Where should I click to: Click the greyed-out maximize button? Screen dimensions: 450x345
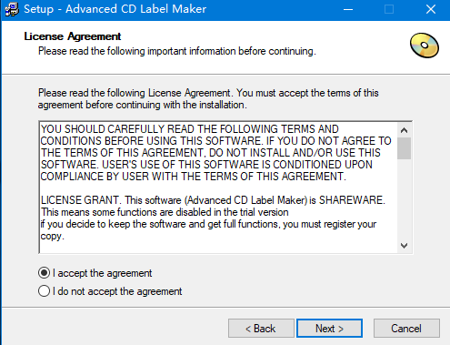[389, 9]
